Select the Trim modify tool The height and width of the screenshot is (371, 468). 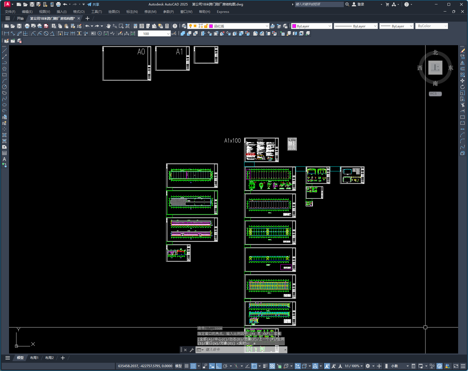463,105
